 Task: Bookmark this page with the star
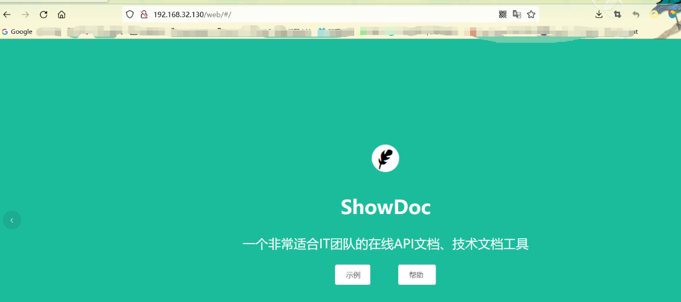531,14
